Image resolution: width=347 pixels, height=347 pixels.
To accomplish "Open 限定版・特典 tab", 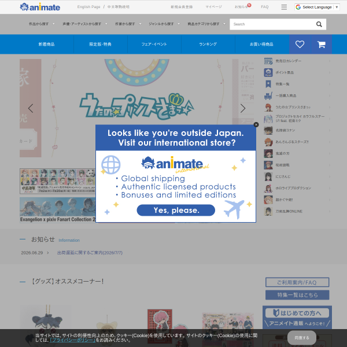I will pos(100,45).
